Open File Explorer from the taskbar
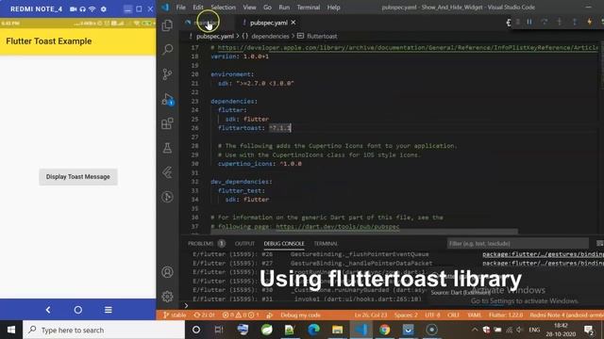 click(338, 330)
